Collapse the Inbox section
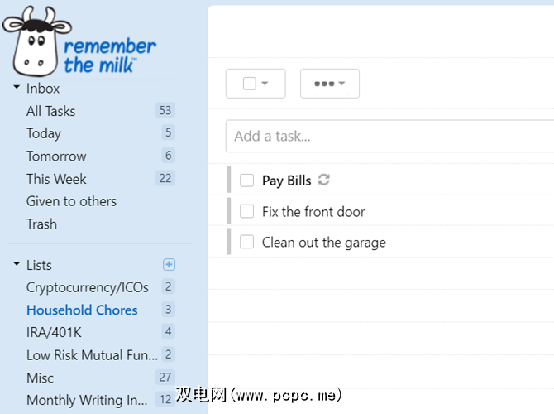 (x=17, y=88)
